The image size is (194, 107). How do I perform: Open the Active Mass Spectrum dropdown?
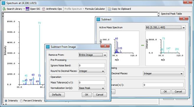165,27
